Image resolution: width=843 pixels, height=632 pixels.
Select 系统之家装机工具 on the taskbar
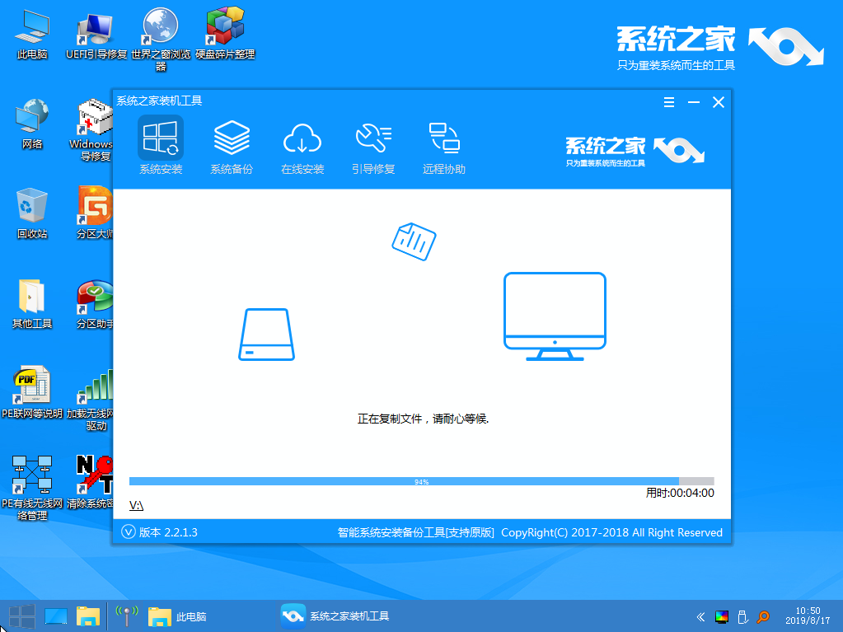coord(338,616)
